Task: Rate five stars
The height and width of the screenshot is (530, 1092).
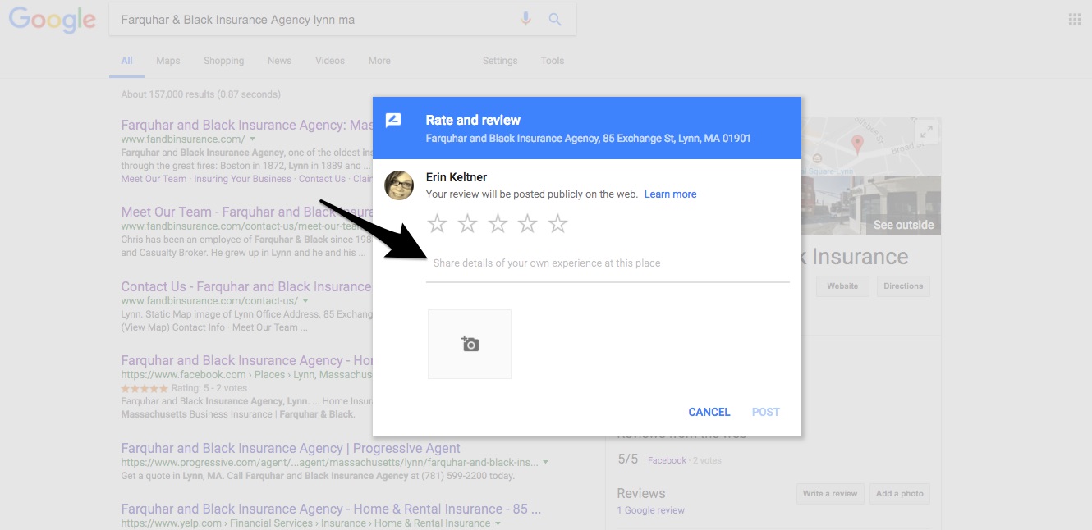Action: point(558,223)
